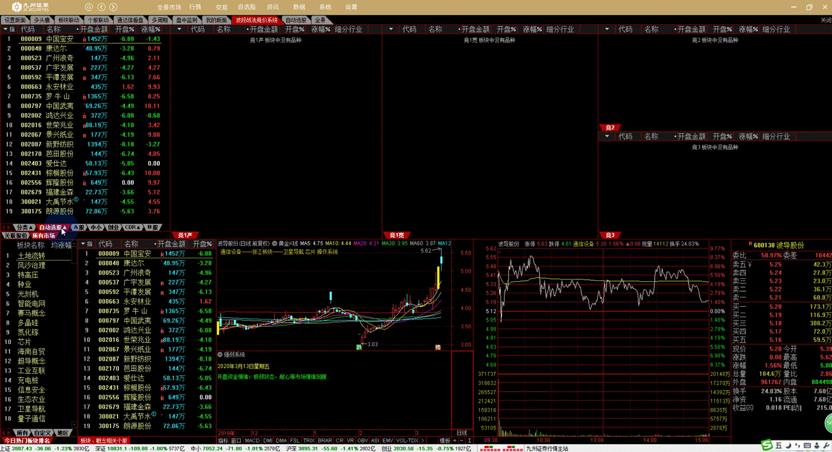Viewport: 832px width, 452px height.
Task: Sort top-left list by 涨幅% column
Action: [x=151, y=29]
